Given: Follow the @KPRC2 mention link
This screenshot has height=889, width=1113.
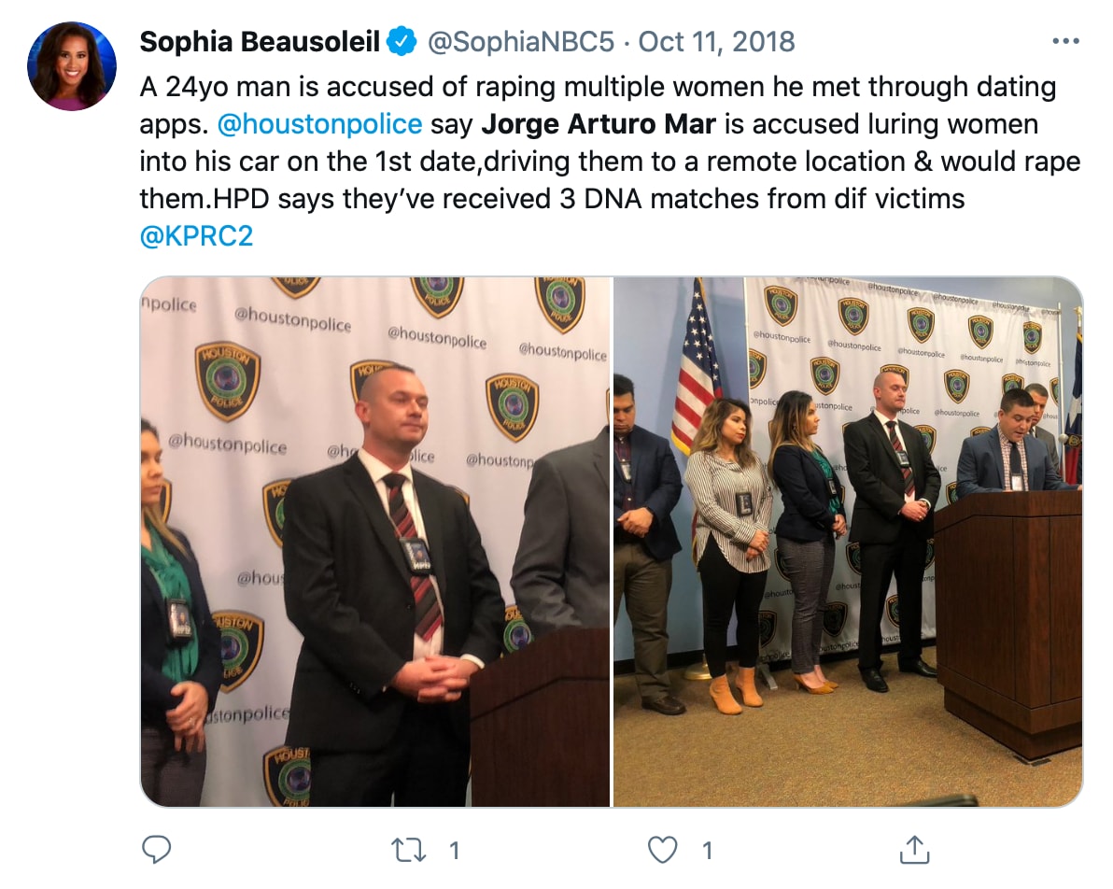Looking at the screenshot, I should pyautogui.click(x=196, y=236).
